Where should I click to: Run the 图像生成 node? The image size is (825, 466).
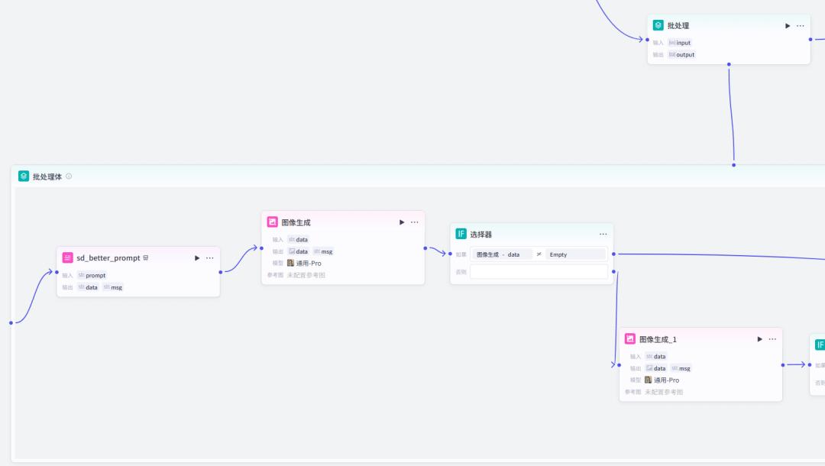pos(402,222)
